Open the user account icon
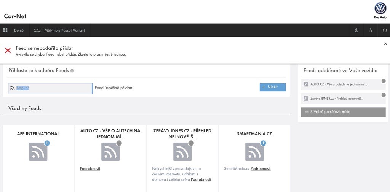The height and width of the screenshot is (192, 390). click(370, 30)
